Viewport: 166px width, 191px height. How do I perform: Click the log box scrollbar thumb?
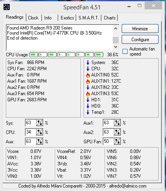[x=116, y=40]
